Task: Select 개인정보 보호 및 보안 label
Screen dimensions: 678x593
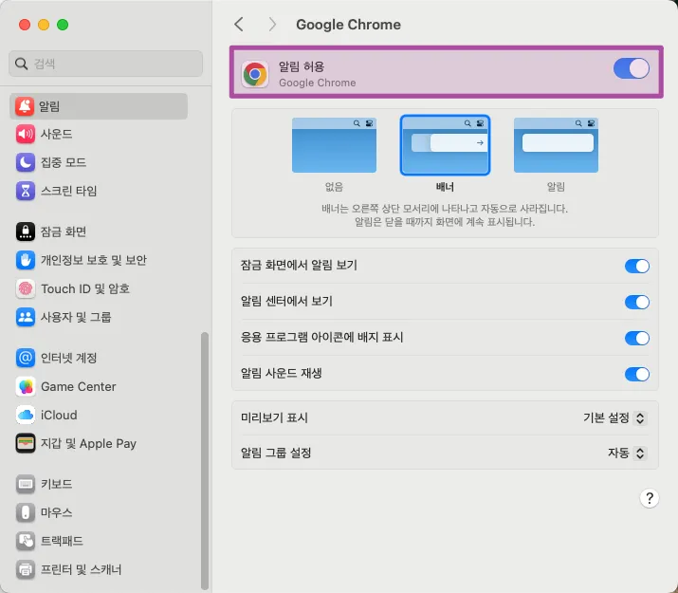Action: click(x=94, y=260)
